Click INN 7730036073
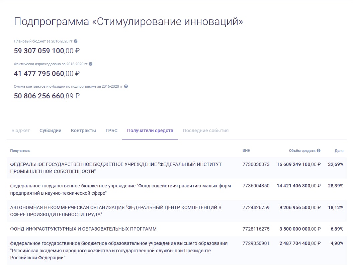This screenshot has height=267, width=353. (256, 164)
